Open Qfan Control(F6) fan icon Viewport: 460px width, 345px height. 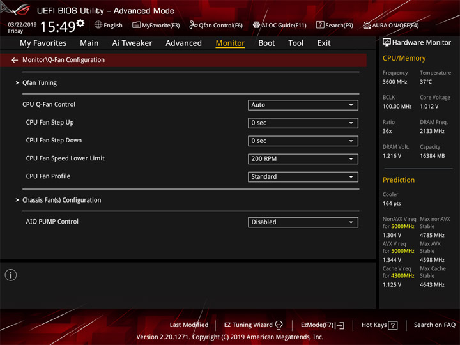tap(193, 25)
